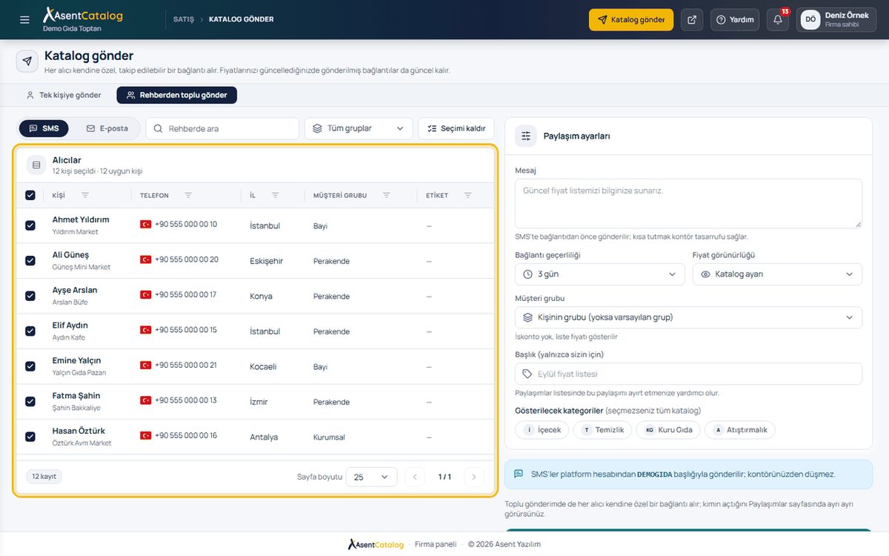Open the Bağlantı geçerliliği 3 gün dropdown
Image resolution: width=889 pixels, height=556 pixels.
(x=599, y=274)
